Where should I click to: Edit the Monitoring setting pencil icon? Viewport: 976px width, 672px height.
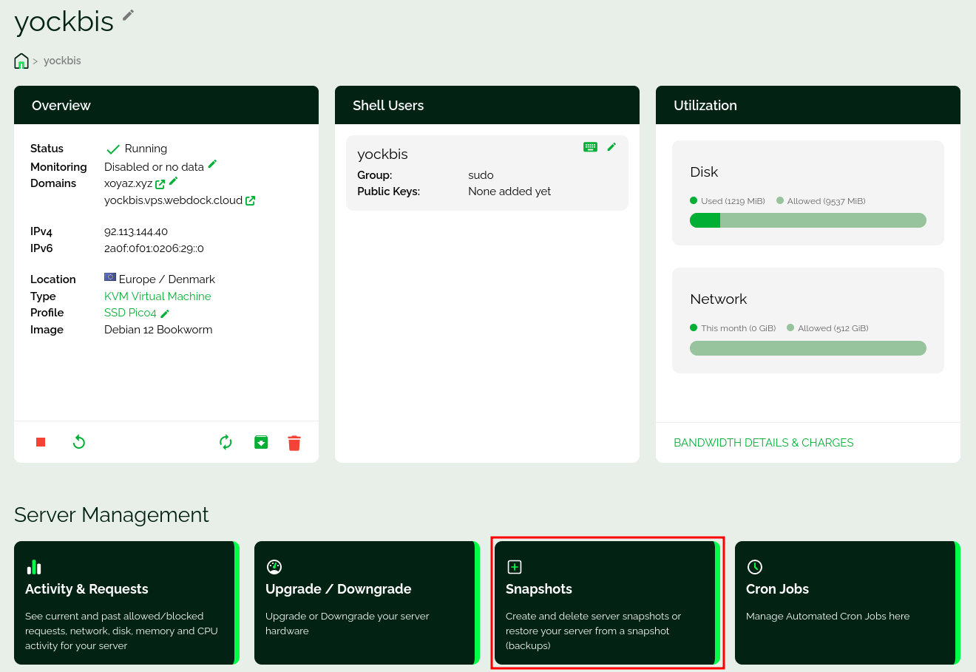click(x=212, y=164)
